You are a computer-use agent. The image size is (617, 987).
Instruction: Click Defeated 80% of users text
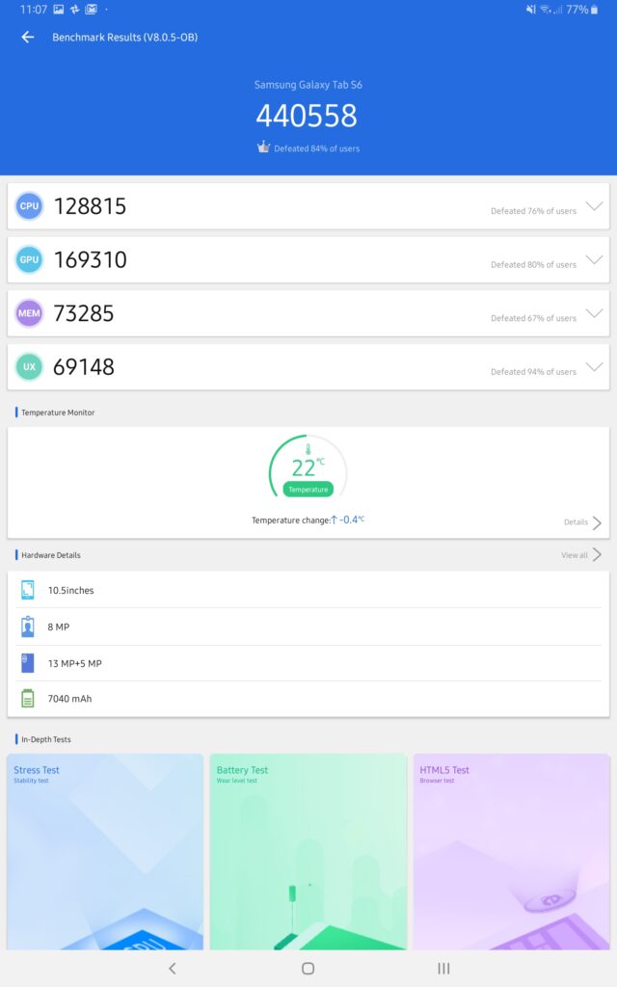[x=533, y=265]
